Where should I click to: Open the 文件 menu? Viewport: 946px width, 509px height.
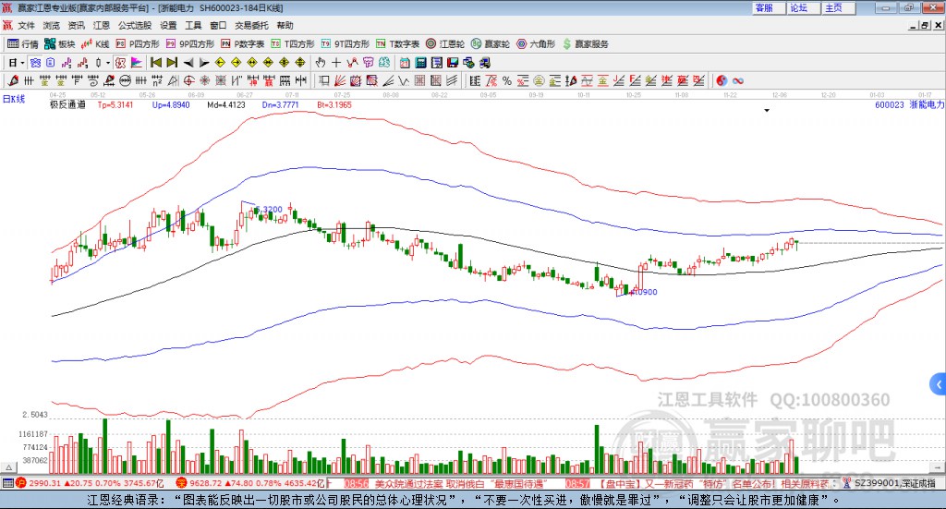click(x=26, y=25)
